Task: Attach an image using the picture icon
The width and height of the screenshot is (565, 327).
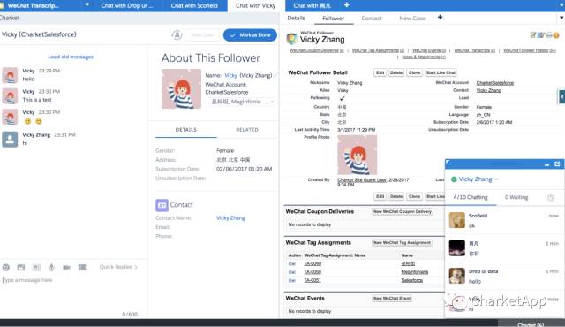Action: point(21,267)
